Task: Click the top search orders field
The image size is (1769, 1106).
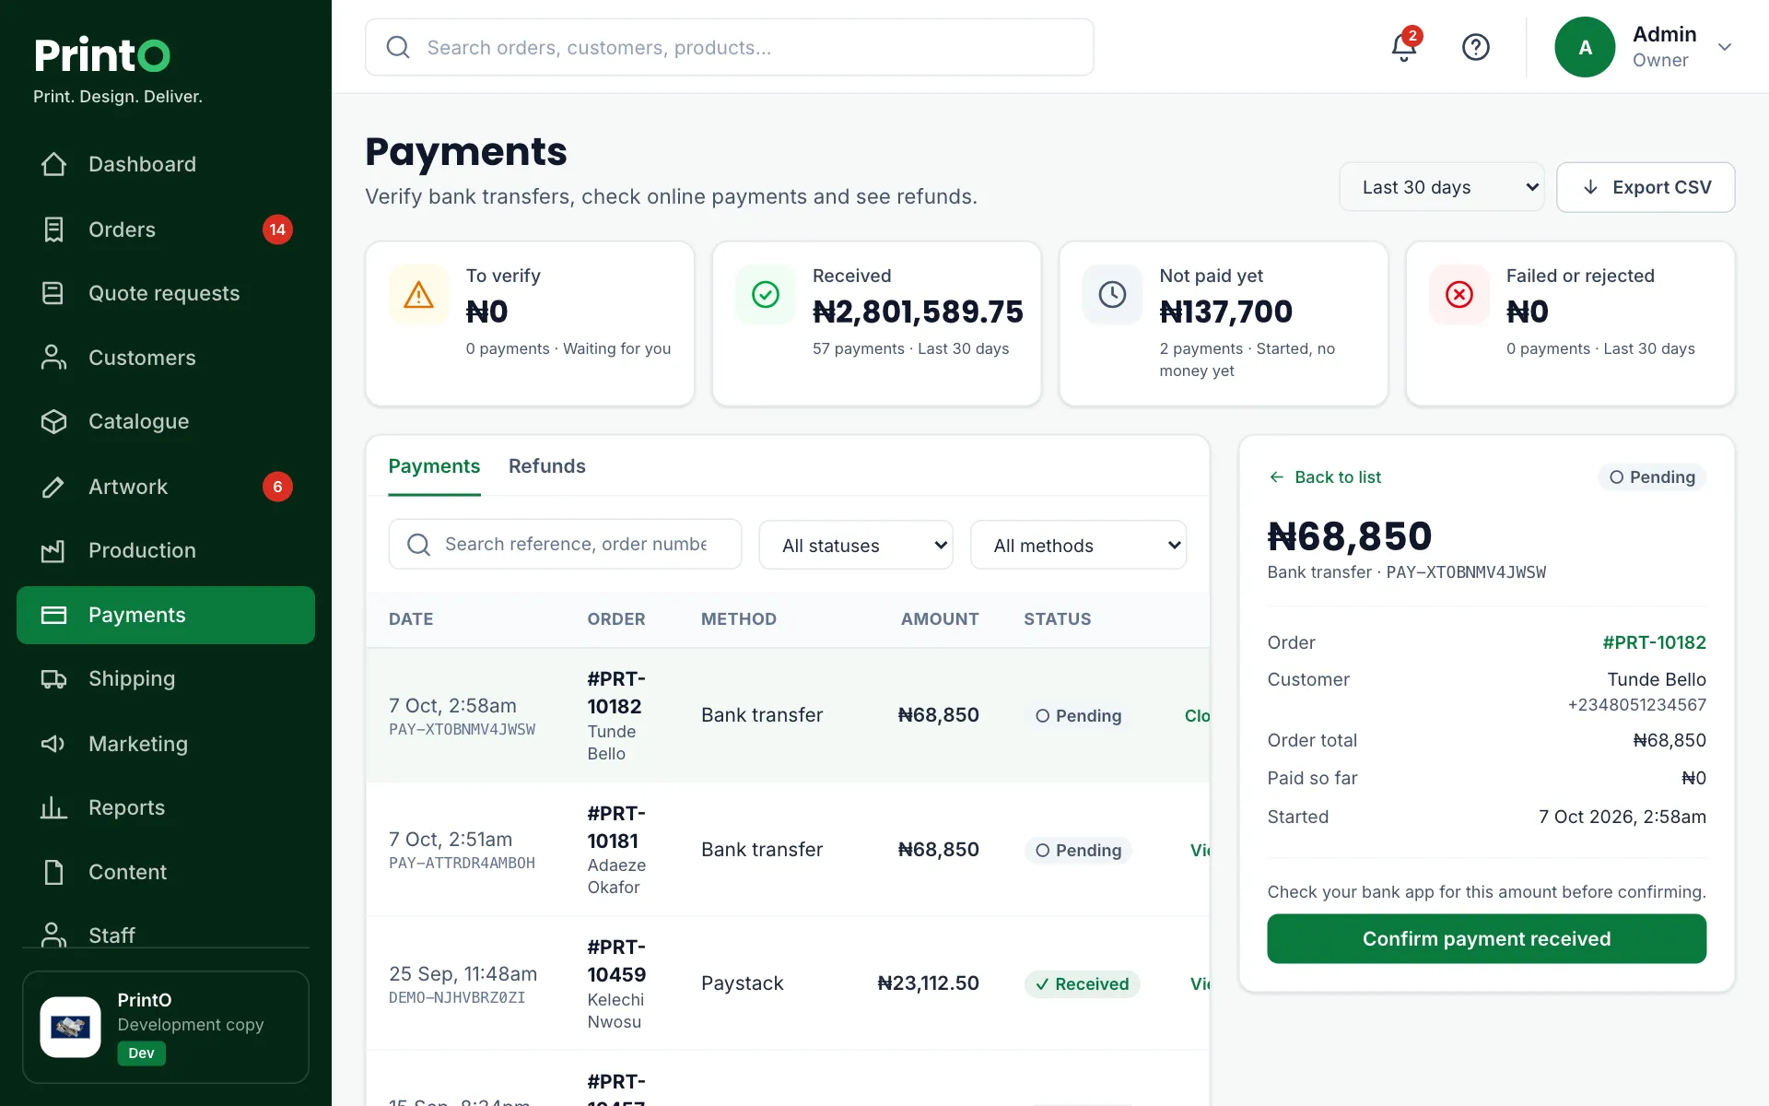Action: point(730,47)
